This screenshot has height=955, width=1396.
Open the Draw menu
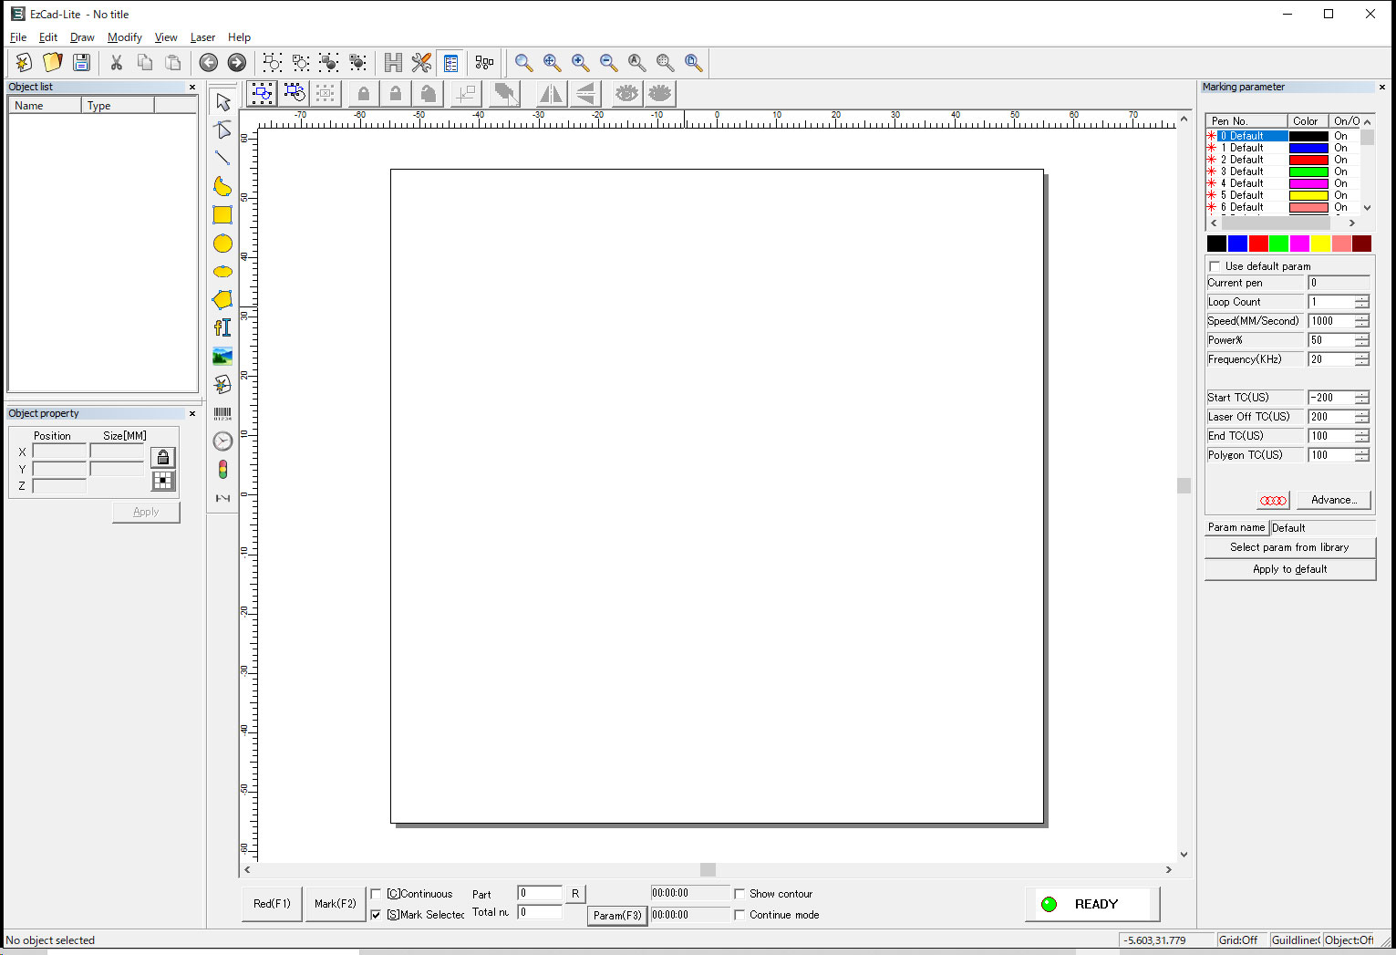(x=82, y=37)
